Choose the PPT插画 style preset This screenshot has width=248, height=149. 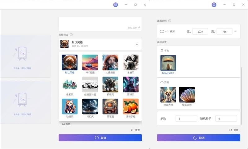pos(90,62)
